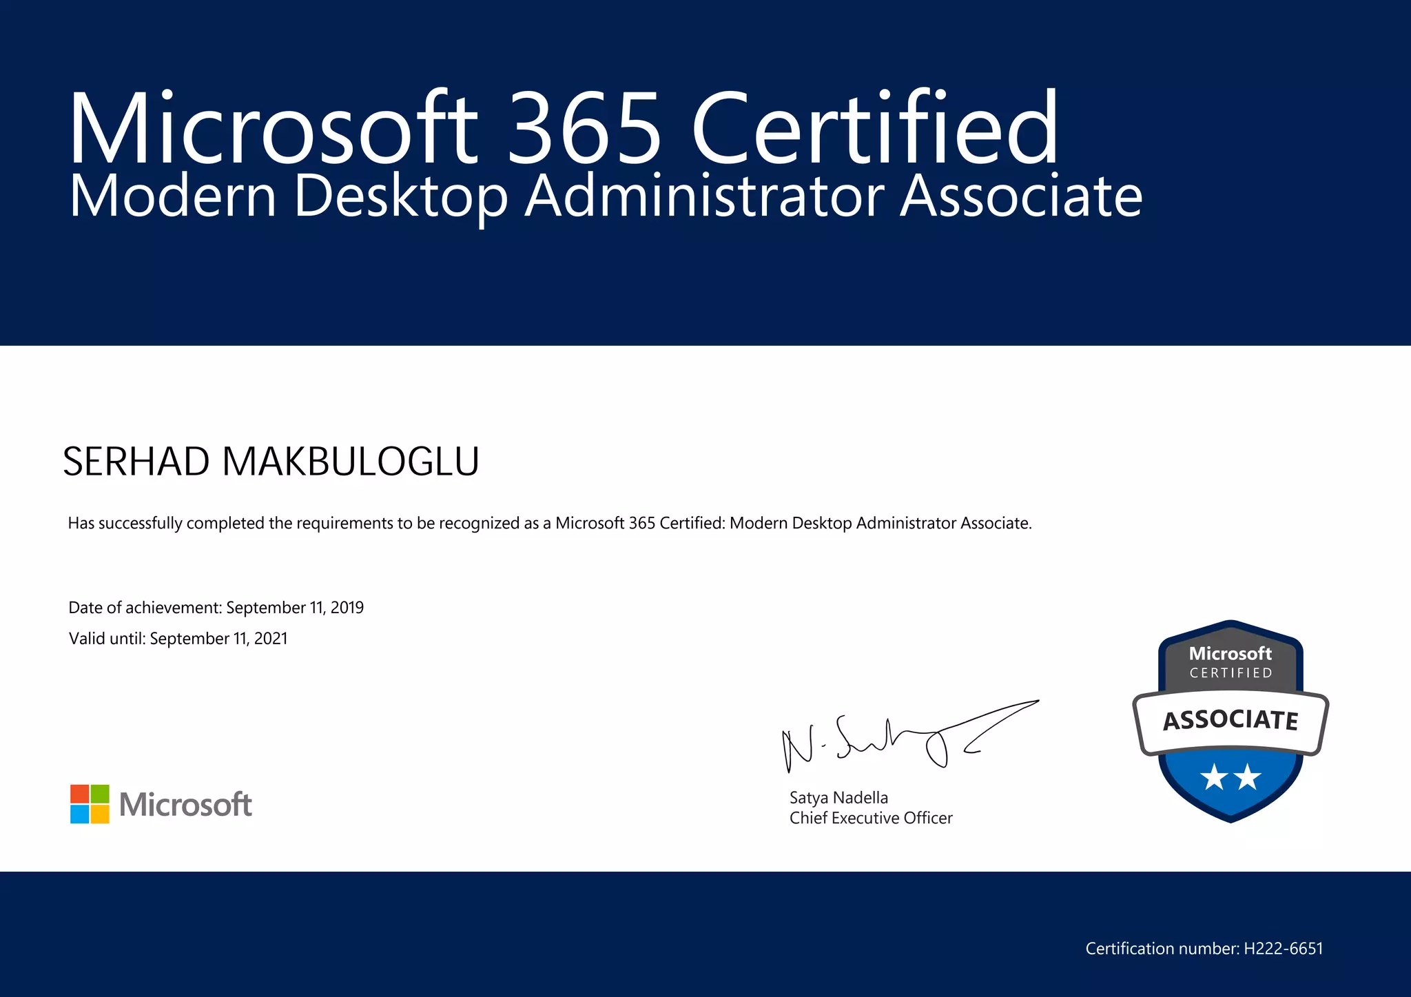Click the 'Modern Desktop Administrator Associate' subtitle
This screenshot has height=997, width=1411.
point(606,196)
